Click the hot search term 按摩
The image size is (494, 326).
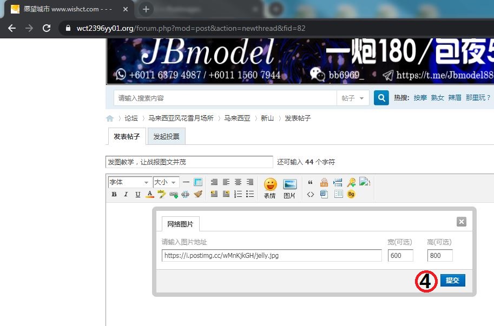click(x=420, y=98)
